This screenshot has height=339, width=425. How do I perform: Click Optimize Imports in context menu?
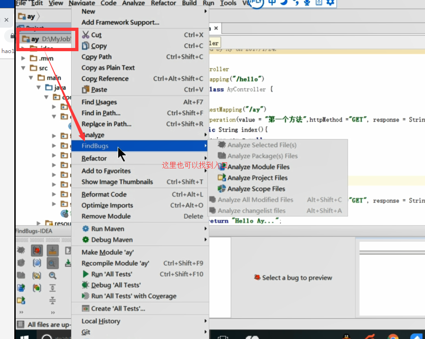[x=140, y=205]
